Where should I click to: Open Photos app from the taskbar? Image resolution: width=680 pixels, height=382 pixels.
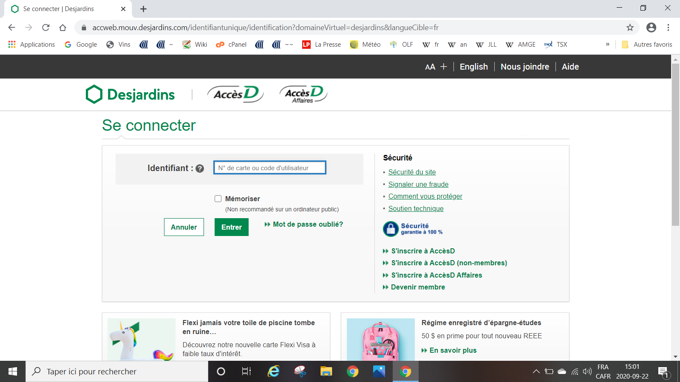[379, 371]
